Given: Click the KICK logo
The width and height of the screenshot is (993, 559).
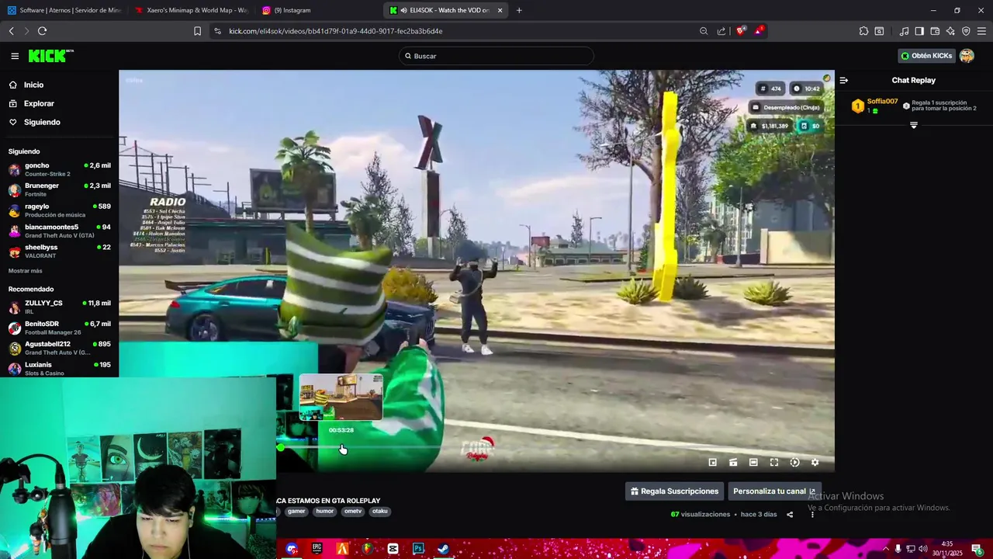Looking at the screenshot, I should tap(50, 56).
